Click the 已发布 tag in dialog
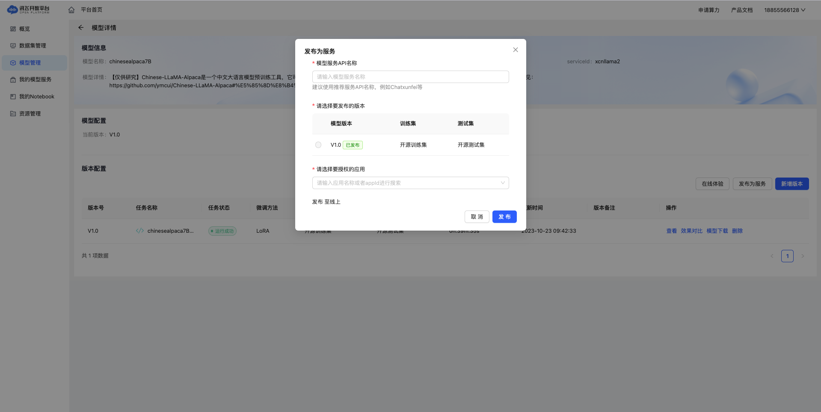The width and height of the screenshot is (821, 412). pos(353,145)
